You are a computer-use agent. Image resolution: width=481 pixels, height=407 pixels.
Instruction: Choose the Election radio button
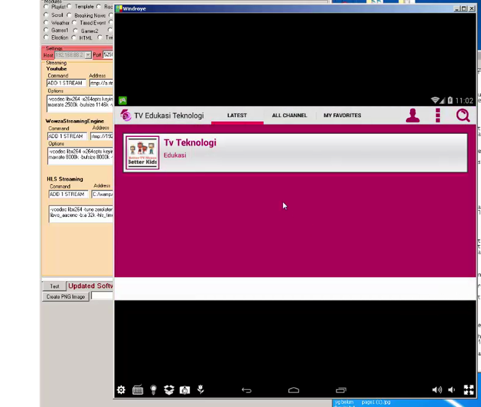pos(46,38)
